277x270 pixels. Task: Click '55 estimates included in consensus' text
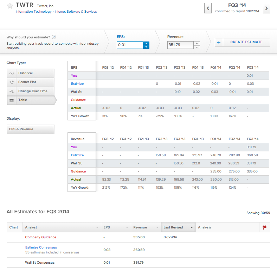(52, 252)
